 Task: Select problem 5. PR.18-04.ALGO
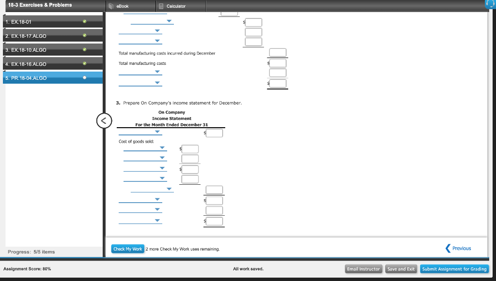pyautogui.click(x=53, y=78)
